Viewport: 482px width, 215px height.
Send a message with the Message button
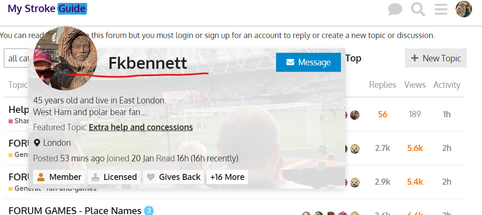[308, 62]
